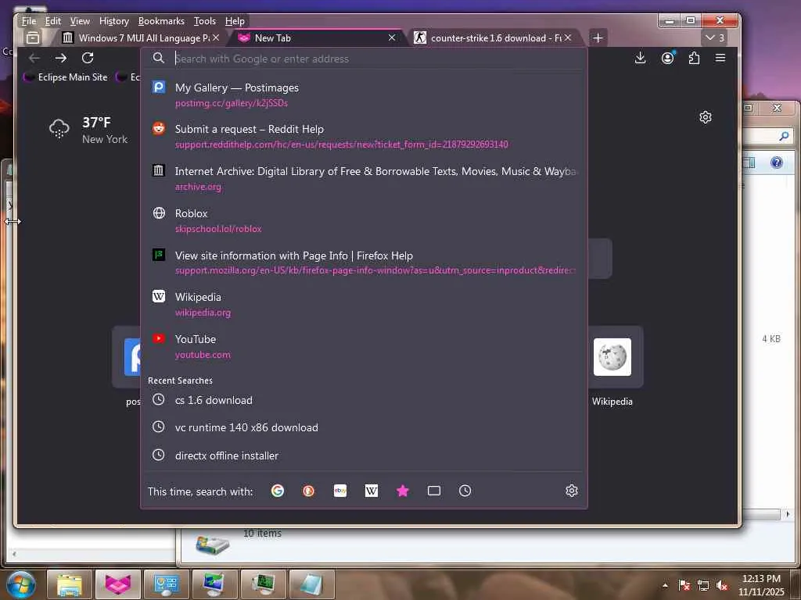
Task: Open Internet Archive suggestion
Action: 364,179
